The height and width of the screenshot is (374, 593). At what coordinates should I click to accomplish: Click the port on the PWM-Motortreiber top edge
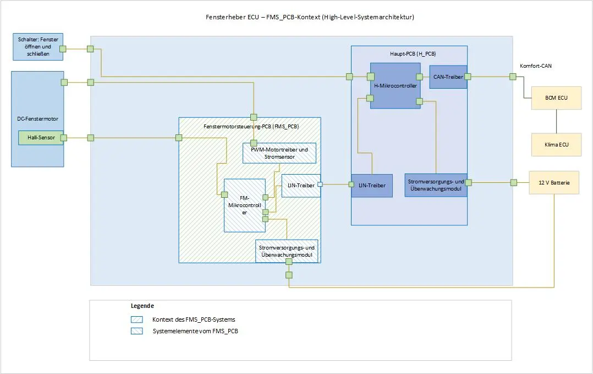pos(254,143)
